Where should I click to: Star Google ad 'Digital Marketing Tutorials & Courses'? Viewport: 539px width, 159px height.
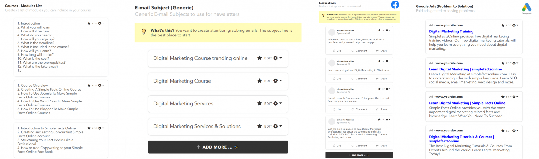(503, 131)
